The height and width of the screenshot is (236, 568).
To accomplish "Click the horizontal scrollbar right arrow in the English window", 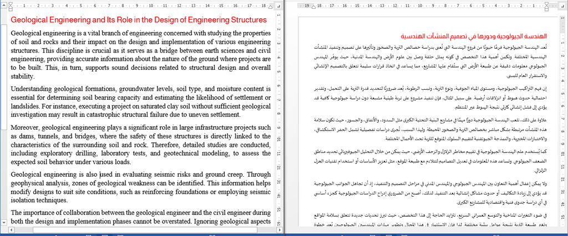I will tap(280, 230).
